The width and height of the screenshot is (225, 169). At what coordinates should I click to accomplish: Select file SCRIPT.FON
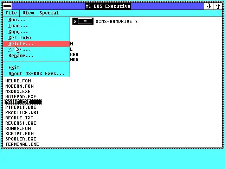(x=20, y=134)
